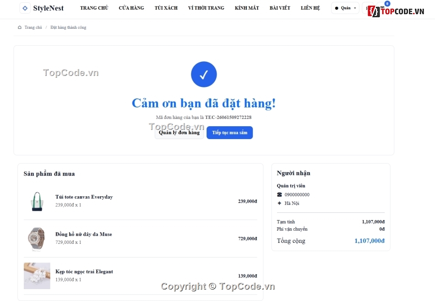
Task: Click the 139,000đ x 1 quantity text
Action: tap(68, 279)
